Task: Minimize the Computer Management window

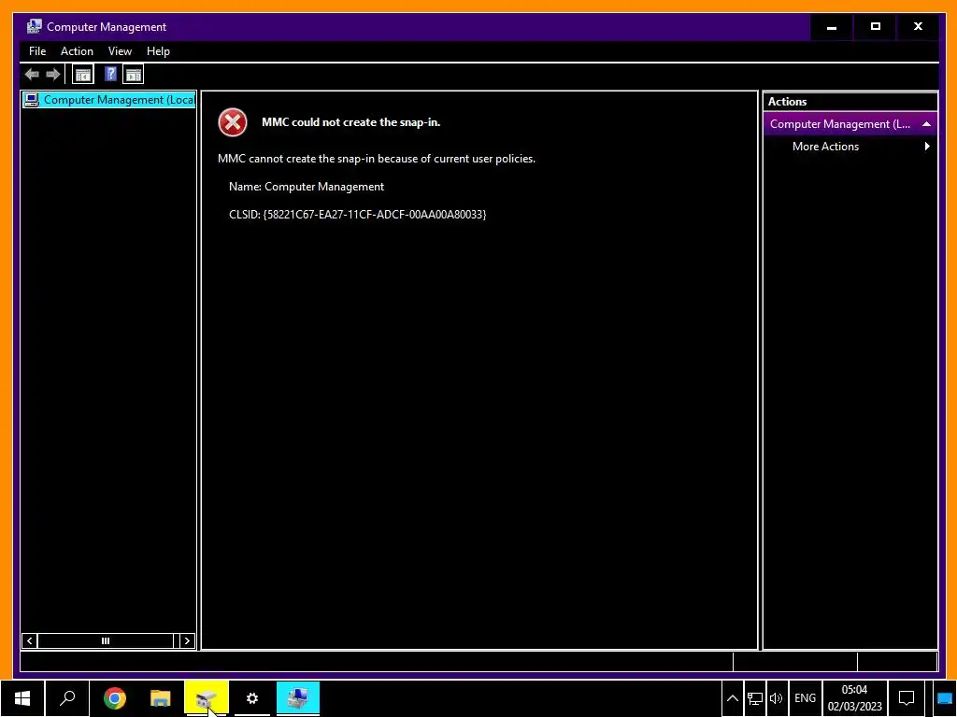Action: (832, 27)
